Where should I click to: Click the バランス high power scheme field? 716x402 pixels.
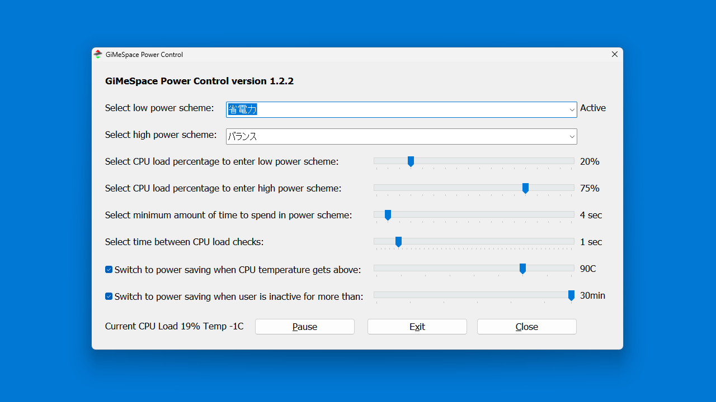pos(401,137)
